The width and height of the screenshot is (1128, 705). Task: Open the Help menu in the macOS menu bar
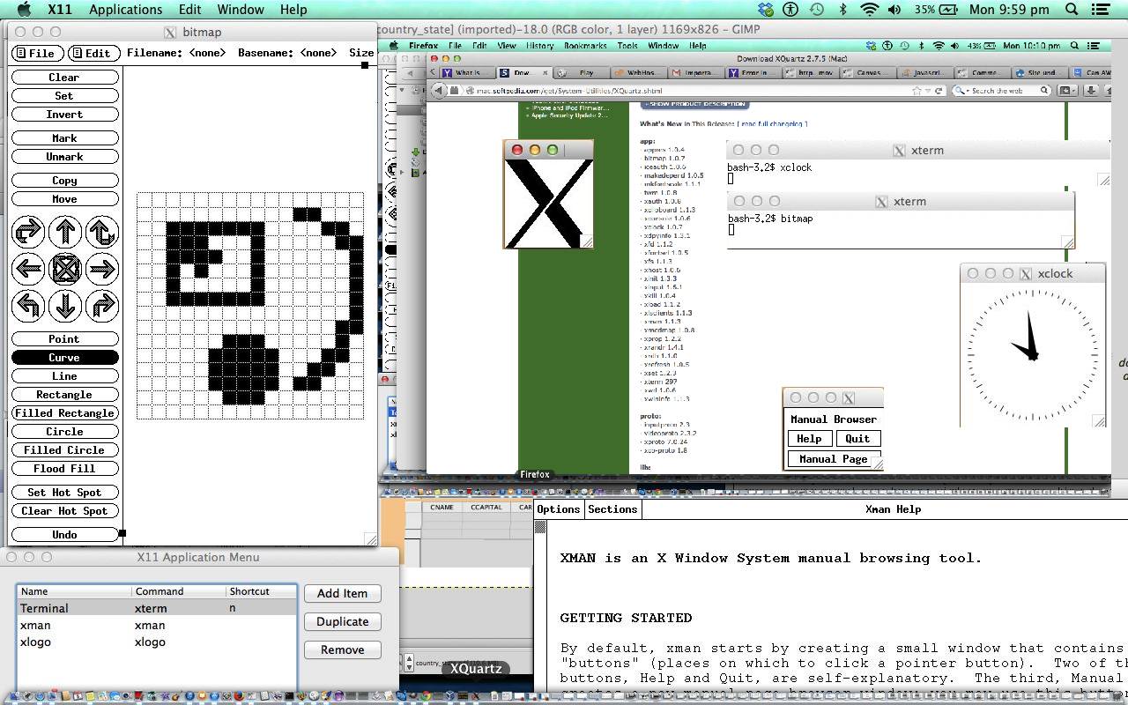pyautogui.click(x=293, y=10)
